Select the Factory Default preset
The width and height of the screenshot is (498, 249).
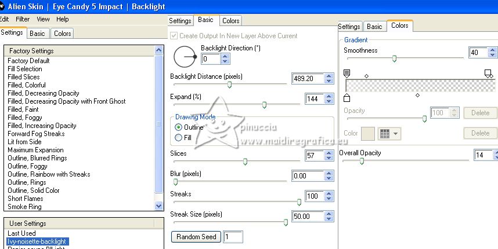pyautogui.click(x=28, y=60)
